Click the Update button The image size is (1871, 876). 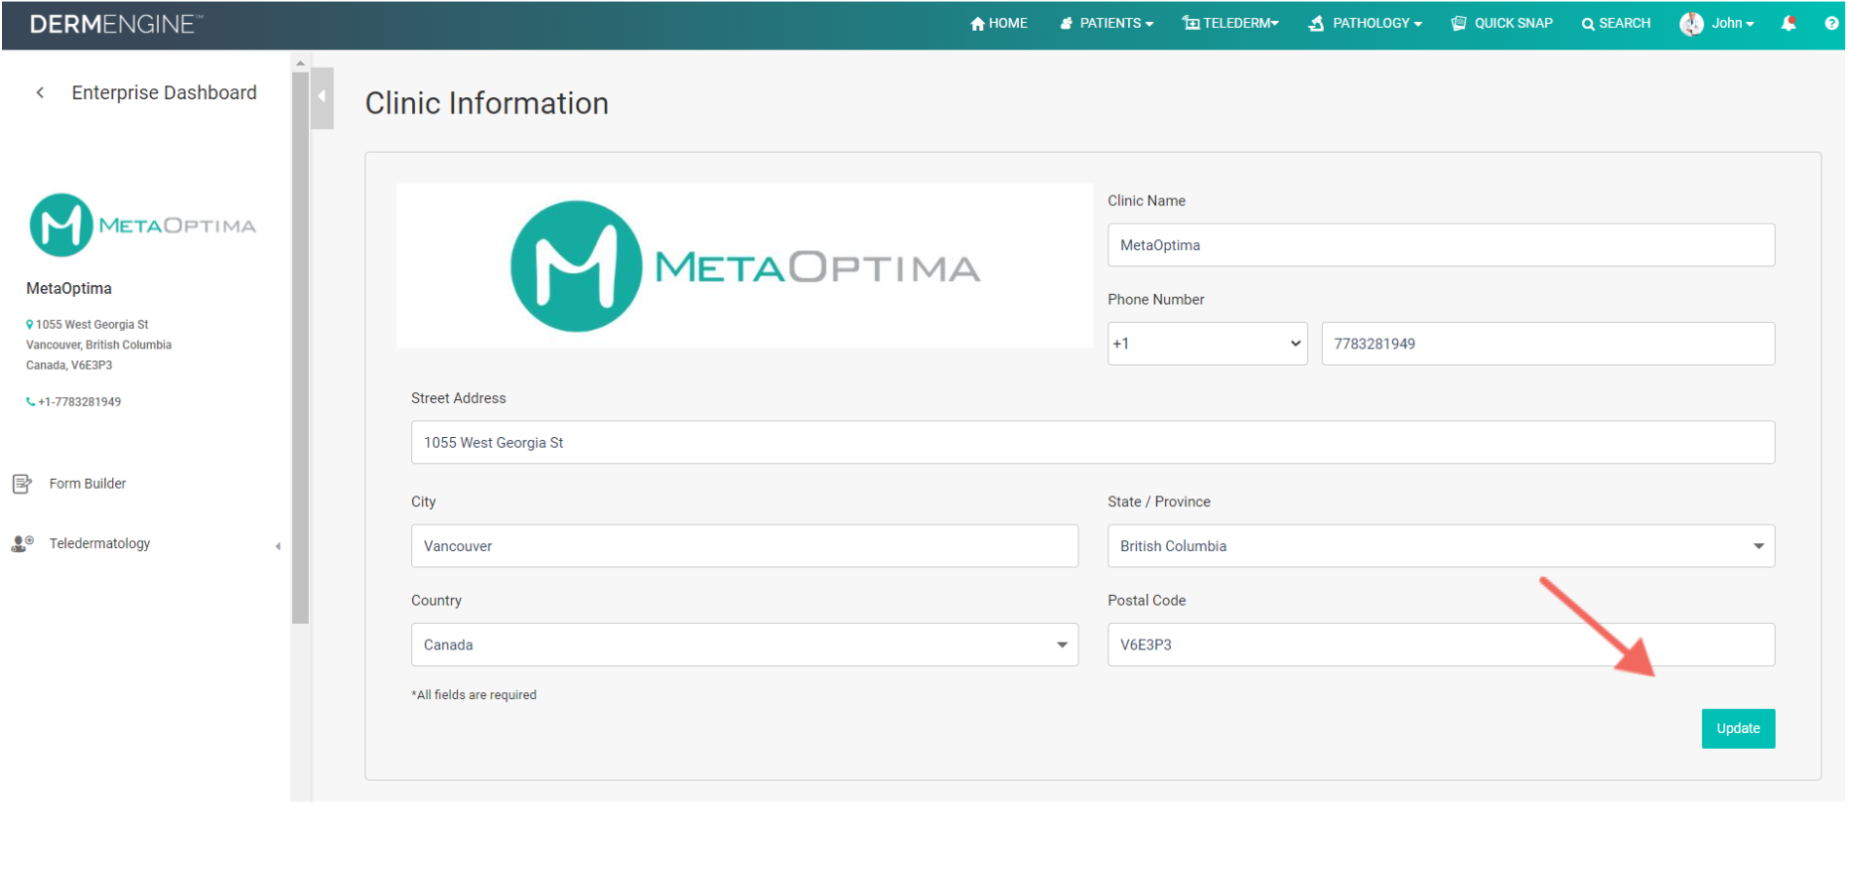click(1738, 728)
